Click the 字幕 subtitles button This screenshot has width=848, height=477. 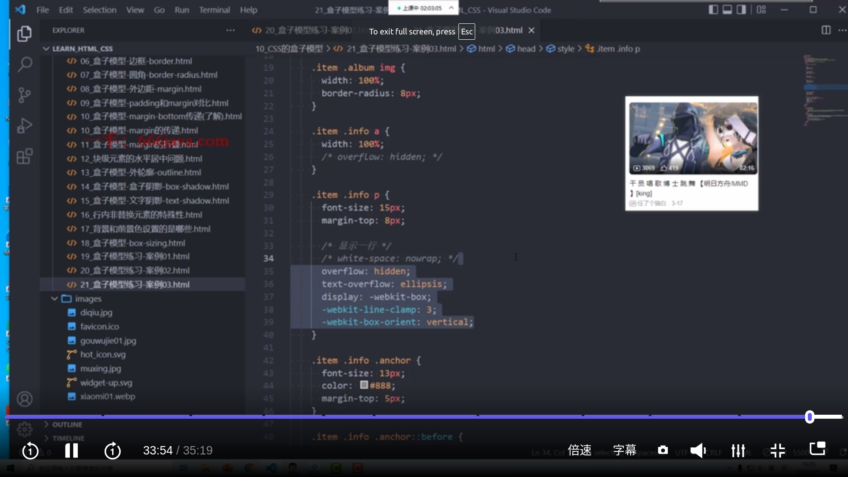(625, 450)
